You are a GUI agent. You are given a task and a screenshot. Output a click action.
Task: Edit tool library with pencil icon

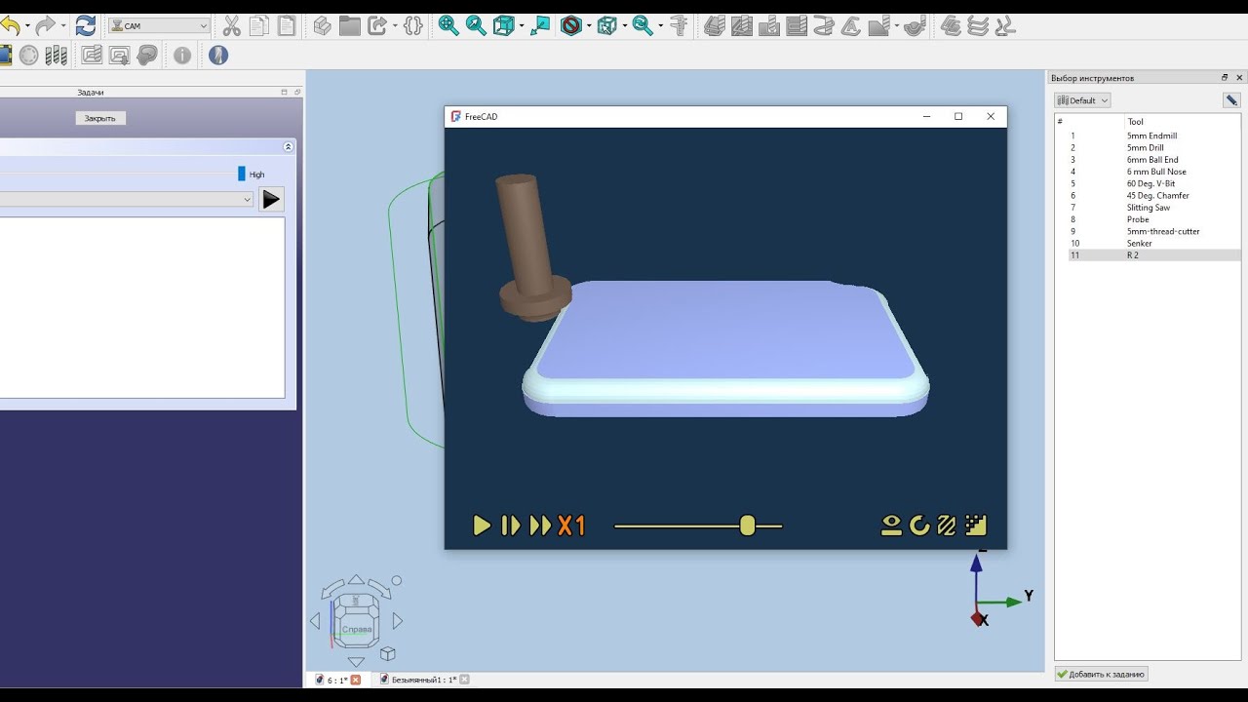tap(1231, 99)
